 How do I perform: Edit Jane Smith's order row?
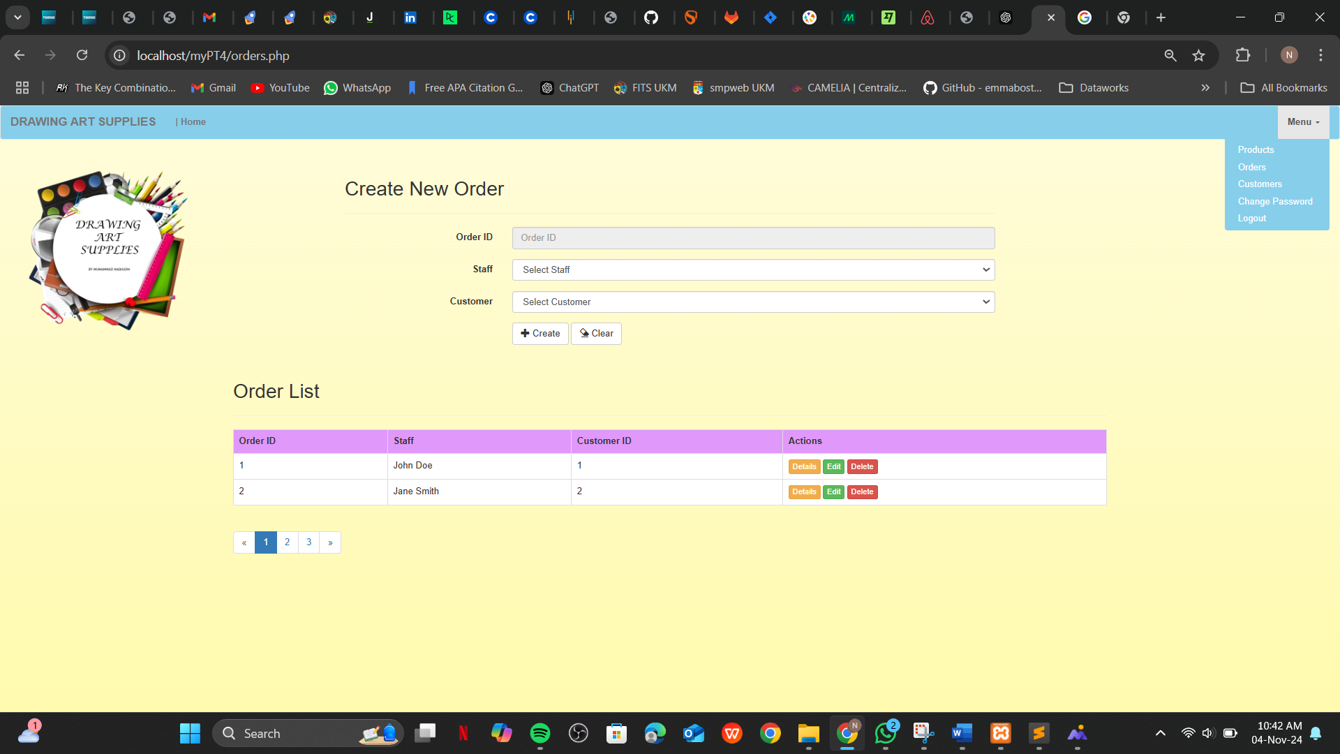pyautogui.click(x=833, y=491)
